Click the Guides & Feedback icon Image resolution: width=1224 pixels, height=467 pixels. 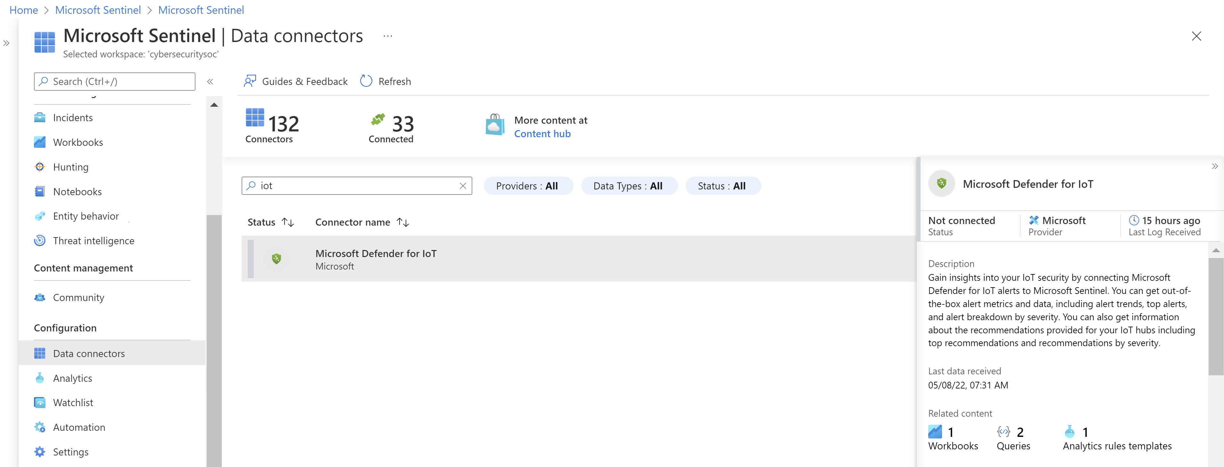[x=250, y=81]
